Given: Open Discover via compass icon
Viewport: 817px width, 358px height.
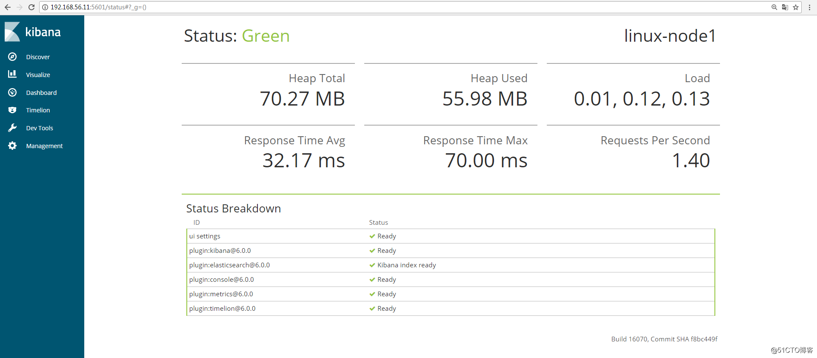Looking at the screenshot, I should pos(12,57).
